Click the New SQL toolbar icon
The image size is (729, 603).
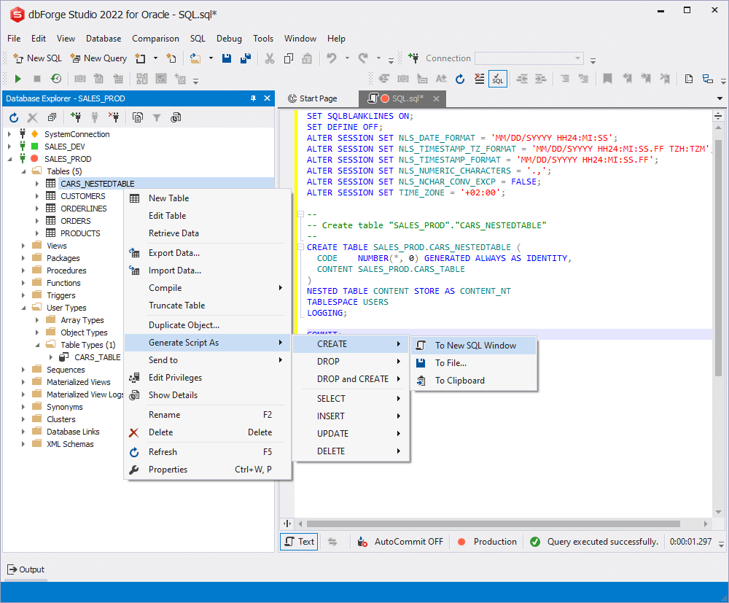(x=18, y=58)
